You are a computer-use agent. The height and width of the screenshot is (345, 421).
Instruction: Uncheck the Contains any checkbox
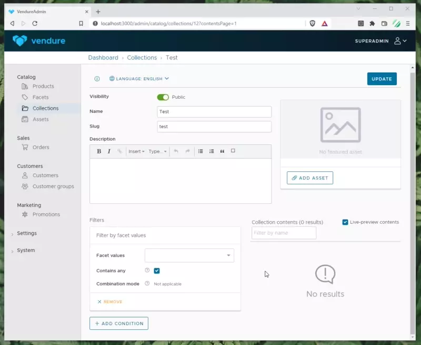pyautogui.click(x=157, y=271)
